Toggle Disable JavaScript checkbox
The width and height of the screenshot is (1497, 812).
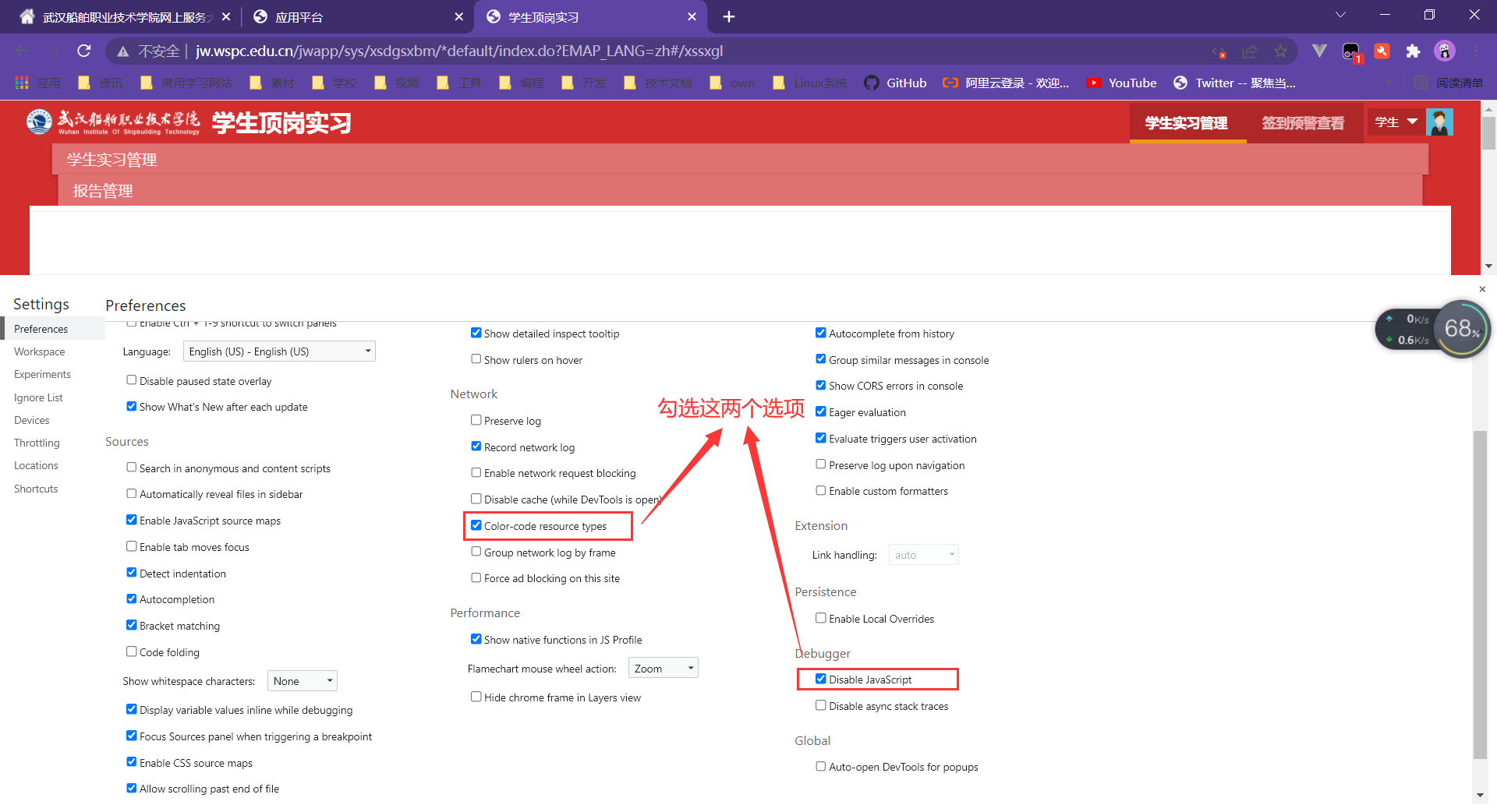(820, 679)
